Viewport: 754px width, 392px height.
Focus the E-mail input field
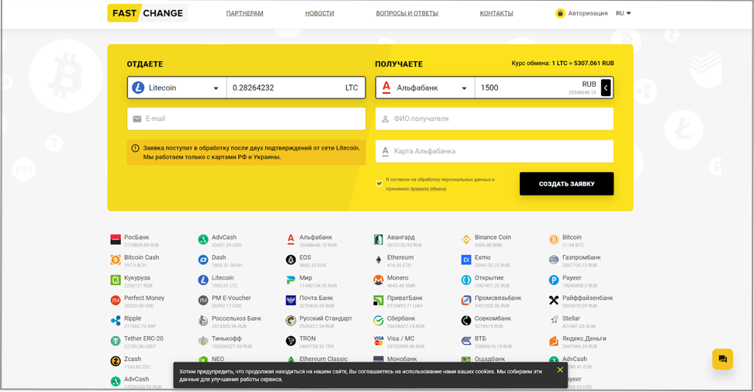coord(246,119)
